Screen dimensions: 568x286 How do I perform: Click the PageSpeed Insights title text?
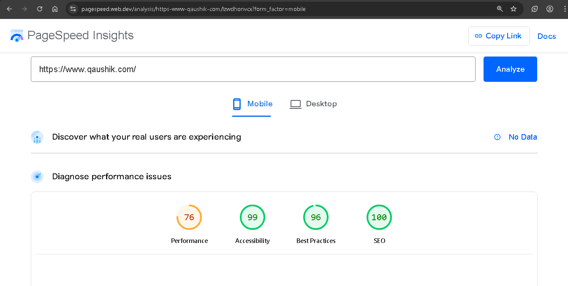pos(81,35)
